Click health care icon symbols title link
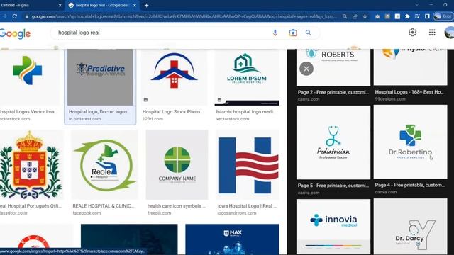The image size is (454, 255). pos(177,206)
